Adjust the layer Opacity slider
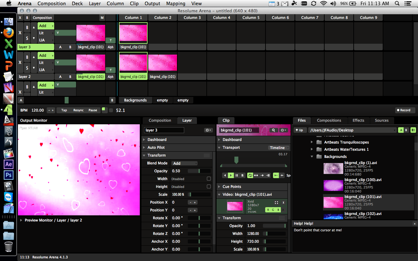This screenshot has height=261, width=418. pos(199,171)
